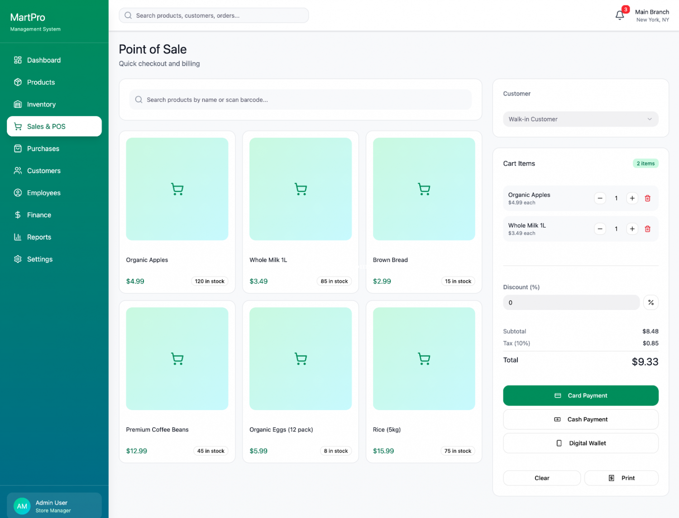679x518 pixels.
Task: Click the Brown Bread cart icon
Action: [x=424, y=189]
